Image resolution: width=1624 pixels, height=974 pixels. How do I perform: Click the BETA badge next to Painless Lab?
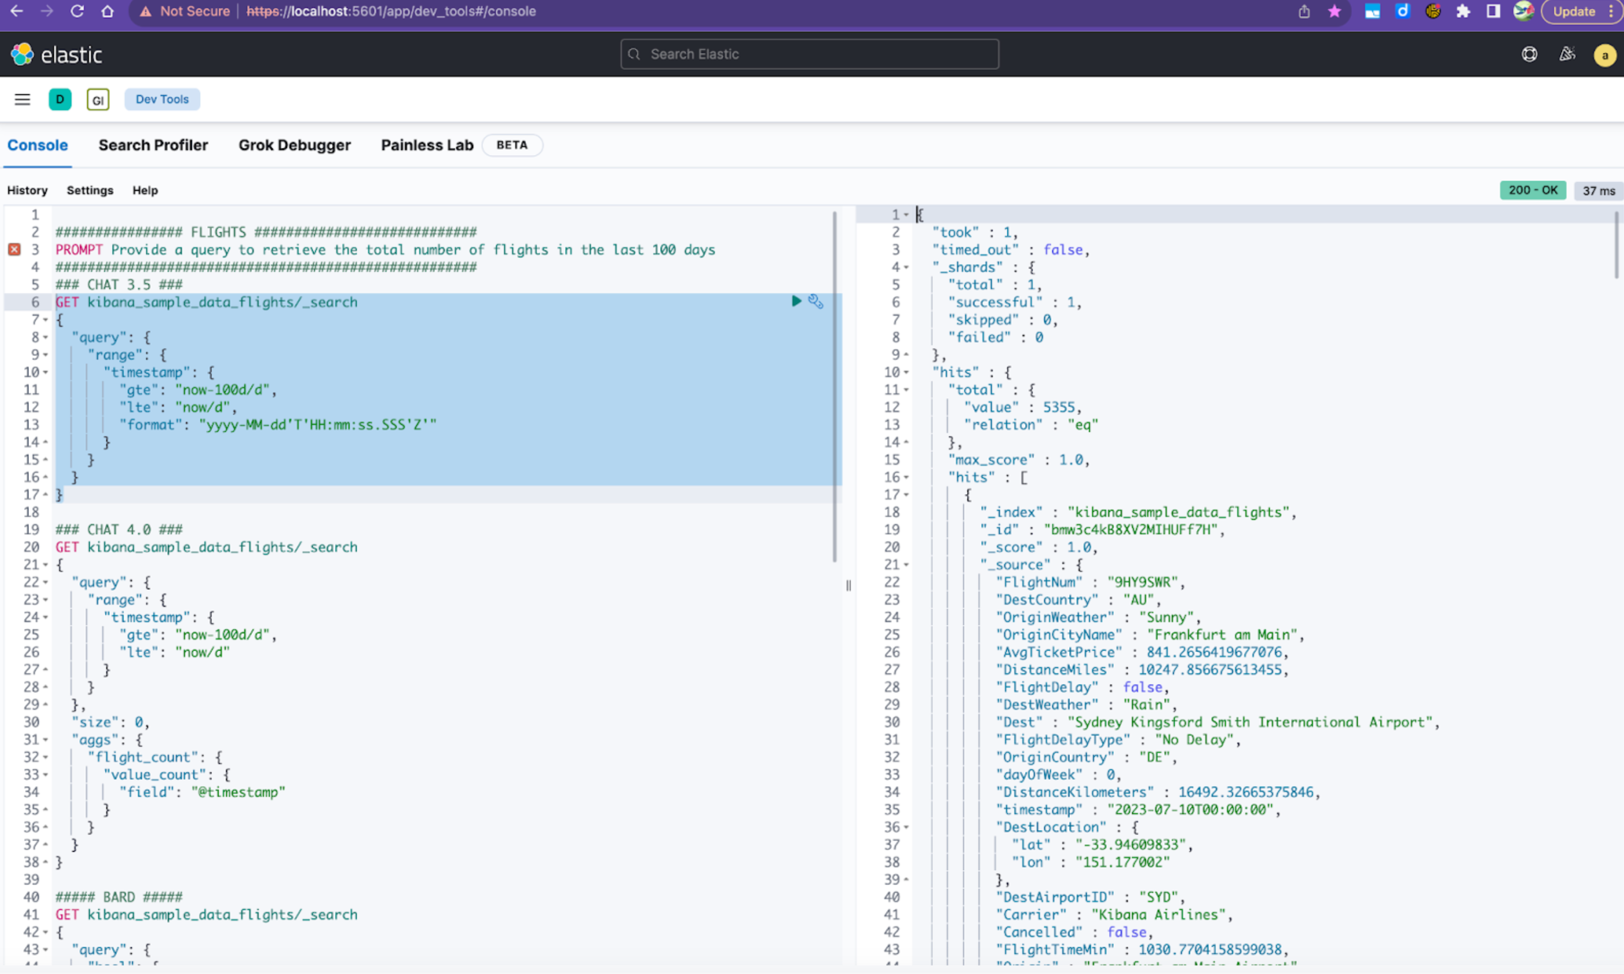(511, 145)
